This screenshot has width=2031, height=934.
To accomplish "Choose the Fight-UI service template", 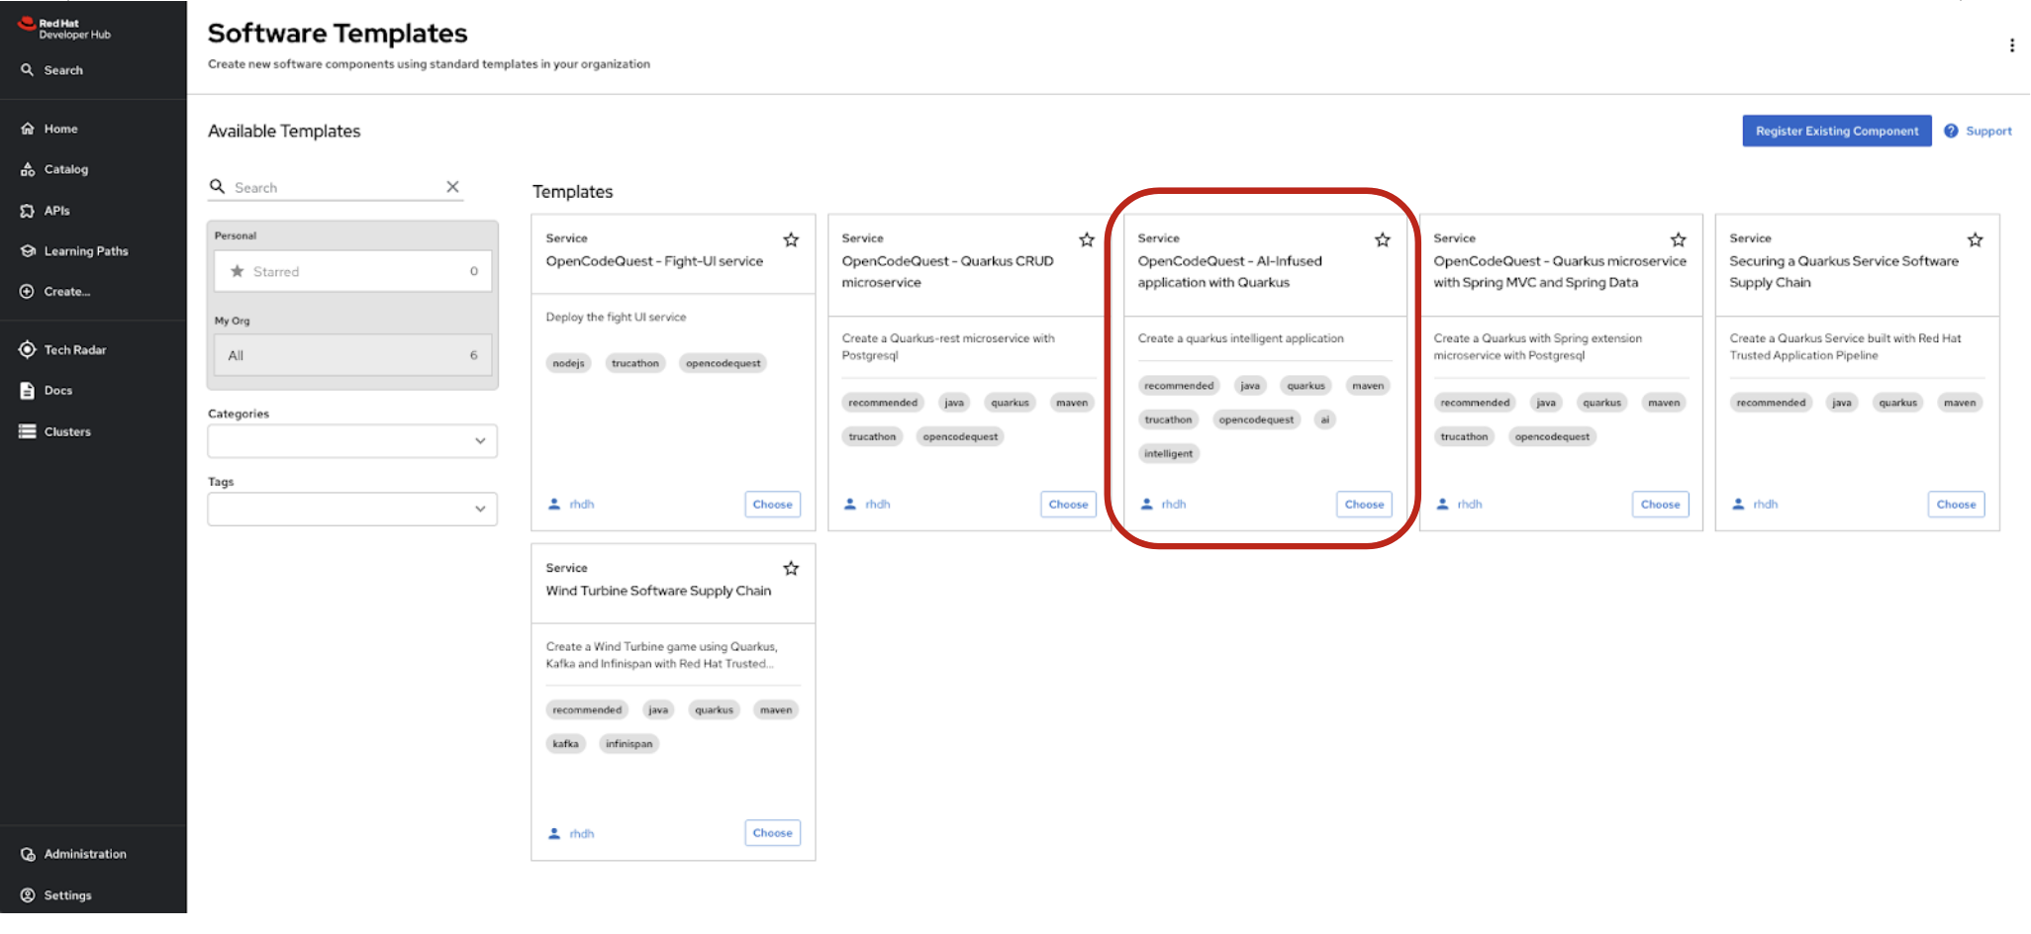I will pos(772,505).
